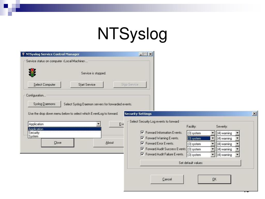
Task: Confirm Security Settings with OK
Action: tap(214, 179)
